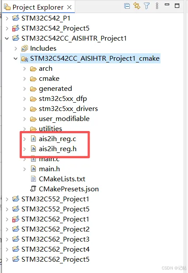Click the STM32C552_Project1 project icon

(x=16, y=199)
